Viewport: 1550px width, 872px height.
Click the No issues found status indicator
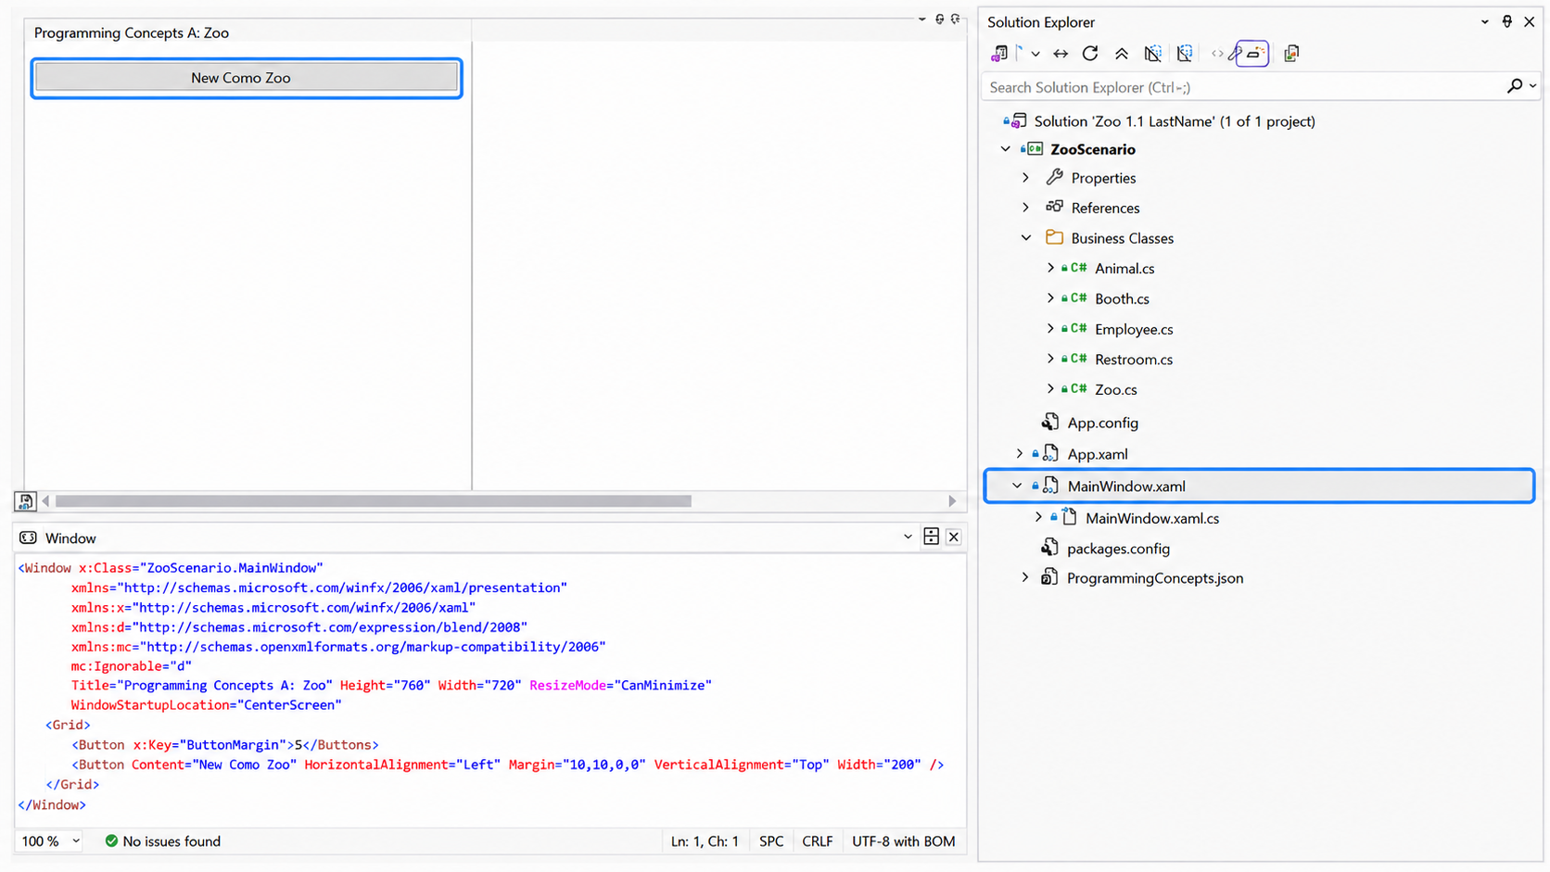click(x=163, y=841)
